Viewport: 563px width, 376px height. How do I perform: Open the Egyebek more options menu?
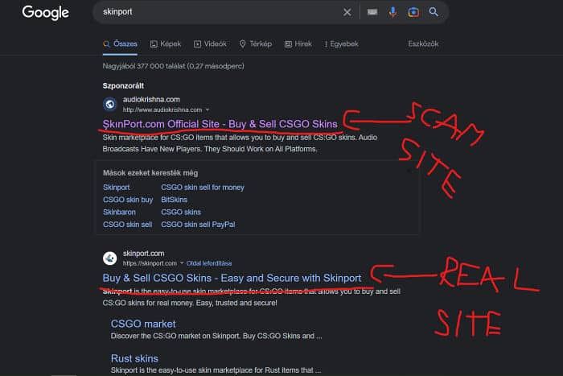coord(341,43)
